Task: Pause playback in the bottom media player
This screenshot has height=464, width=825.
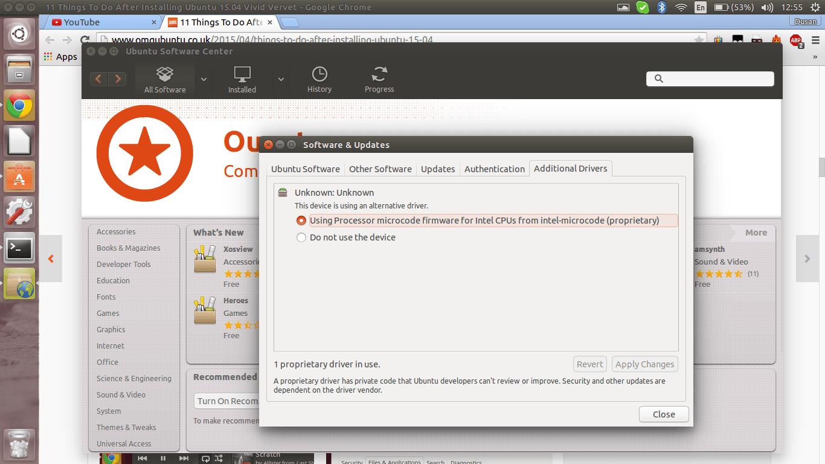Action: (163, 459)
